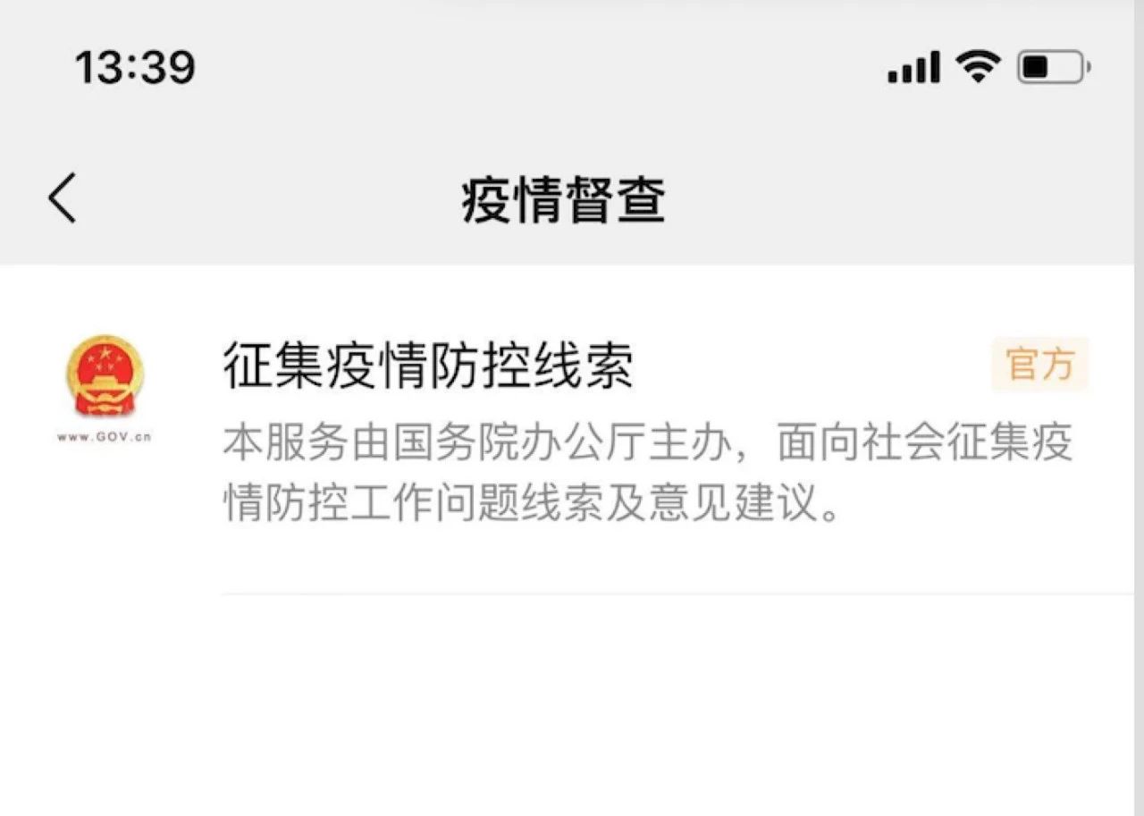Image resolution: width=1144 pixels, height=816 pixels.
Task: Tap the 面向社会征集疫 text segment
Action: click(x=925, y=443)
